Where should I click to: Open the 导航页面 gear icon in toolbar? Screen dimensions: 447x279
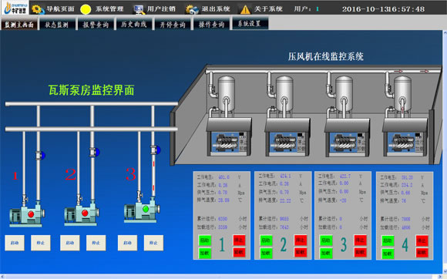[38, 9]
